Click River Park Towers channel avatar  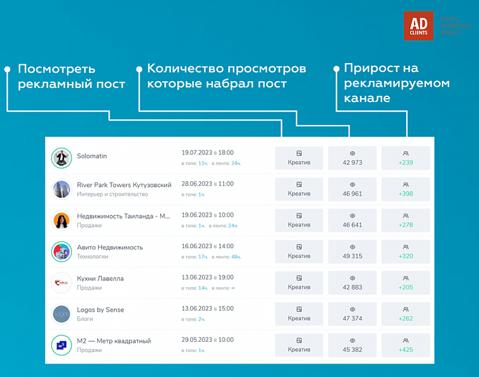point(61,189)
